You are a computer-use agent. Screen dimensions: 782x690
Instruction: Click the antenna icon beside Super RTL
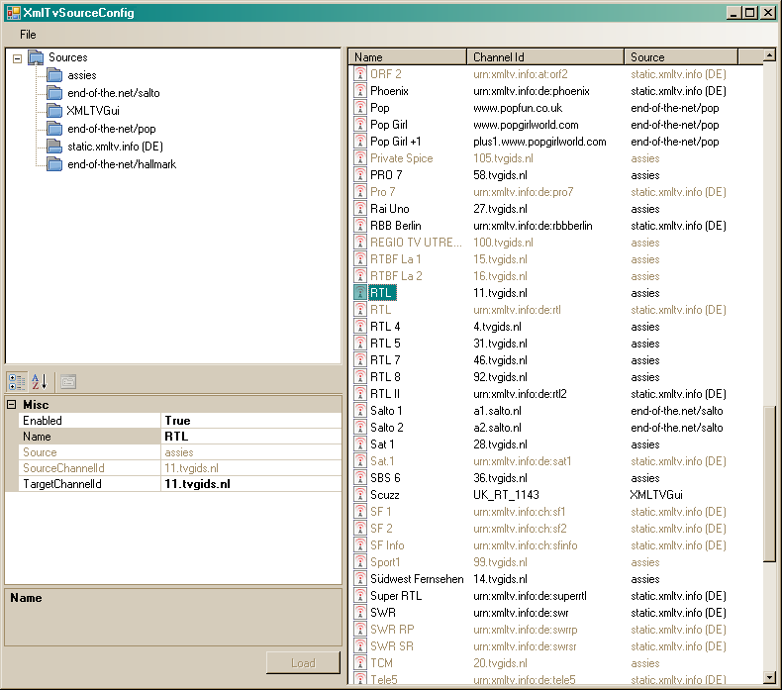point(360,596)
